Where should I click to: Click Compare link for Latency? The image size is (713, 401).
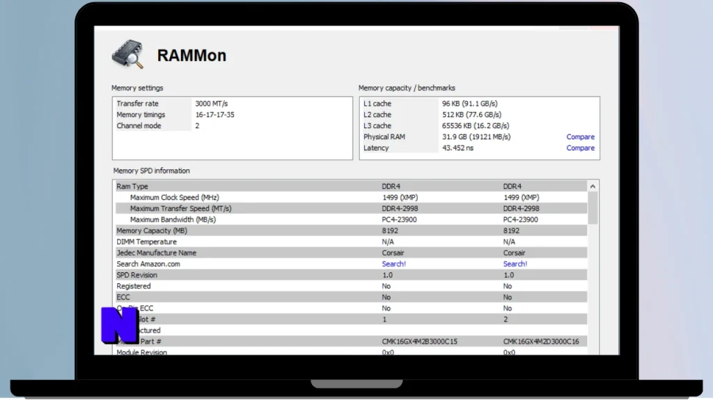(x=580, y=148)
